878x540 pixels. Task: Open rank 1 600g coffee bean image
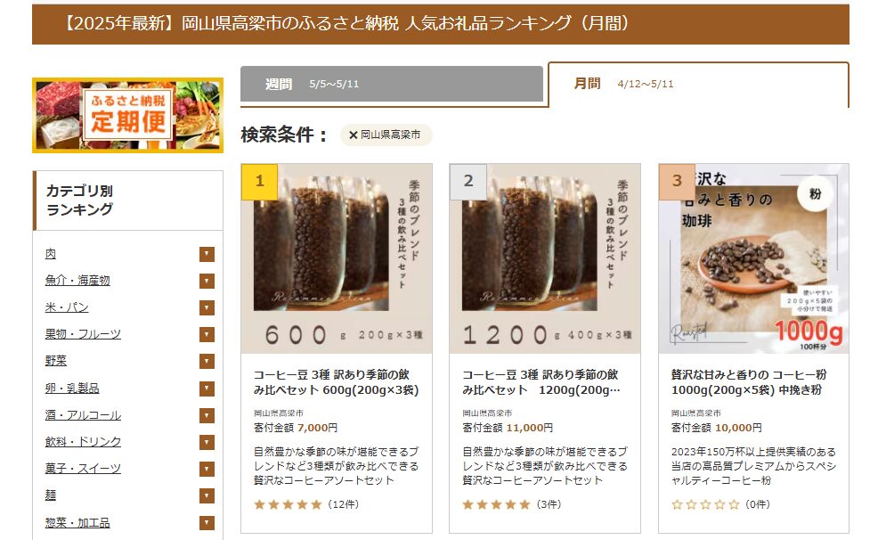[337, 258]
